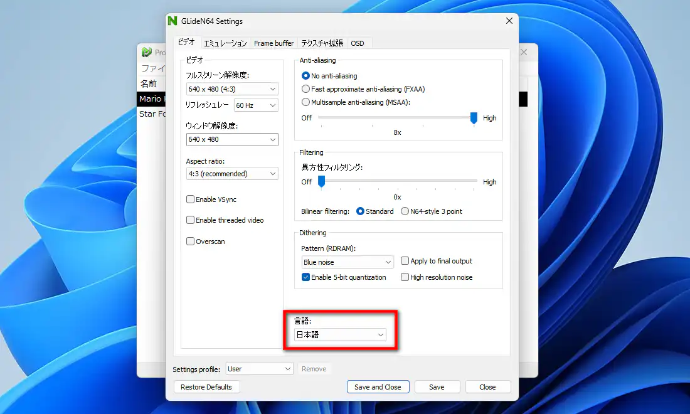This screenshot has width=690, height=414.
Task: Click the GLideN64 logo icon in title bar
Action: point(172,21)
